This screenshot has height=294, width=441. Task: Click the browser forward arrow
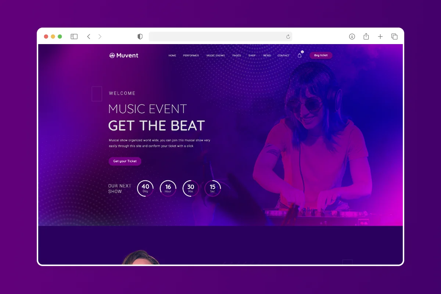click(100, 36)
